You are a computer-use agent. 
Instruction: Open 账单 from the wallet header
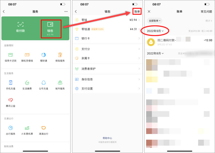click(x=137, y=11)
